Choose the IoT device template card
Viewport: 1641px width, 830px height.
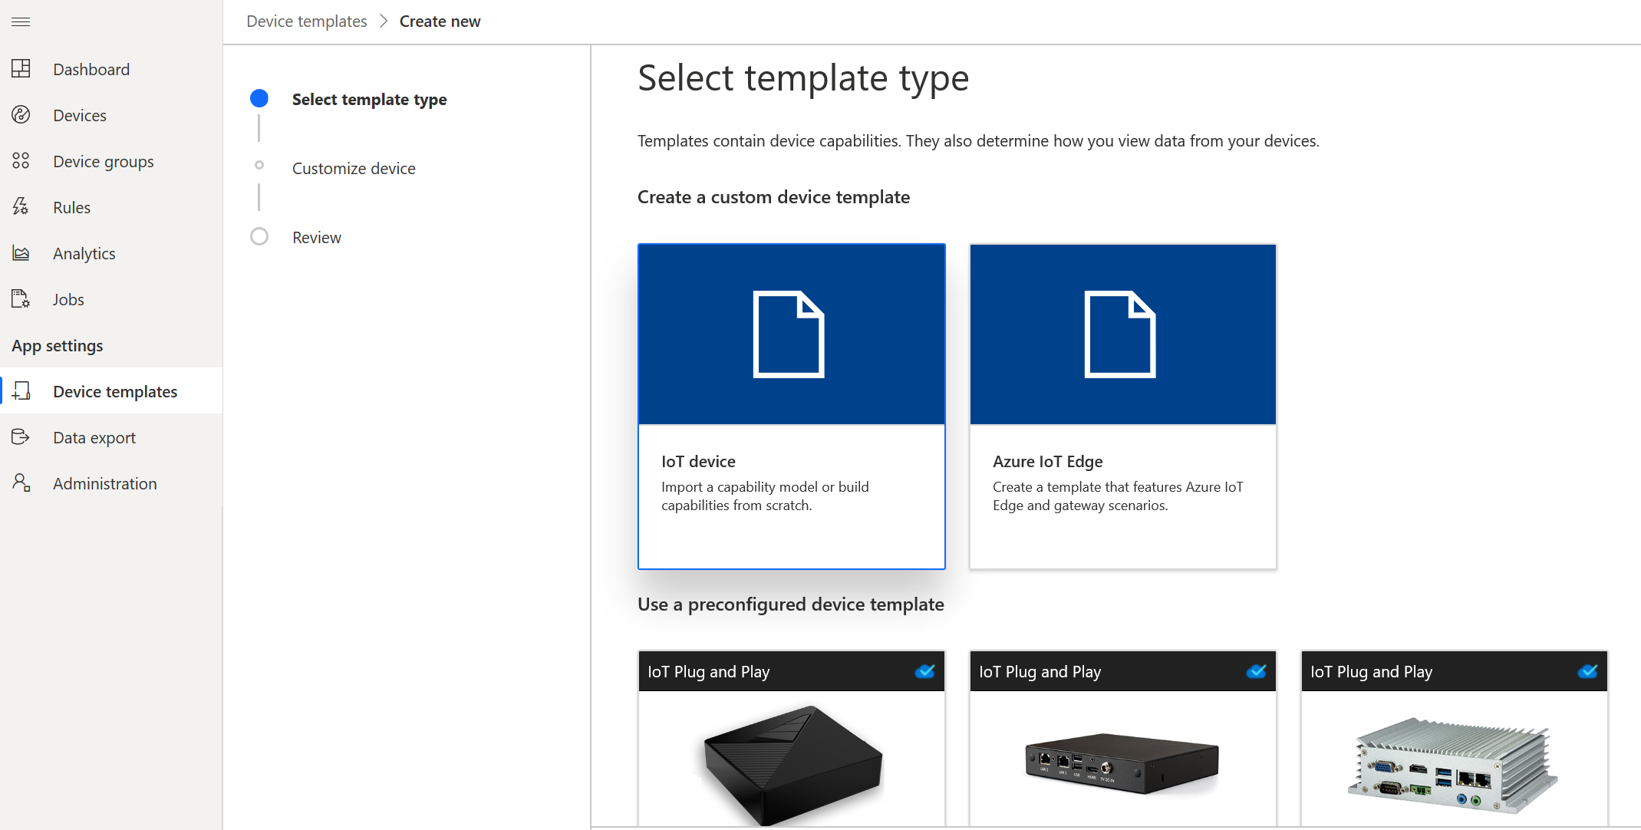click(791, 407)
